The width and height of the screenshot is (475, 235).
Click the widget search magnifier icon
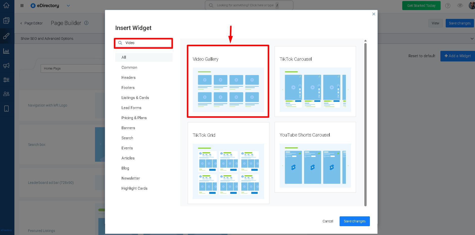tap(120, 43)
